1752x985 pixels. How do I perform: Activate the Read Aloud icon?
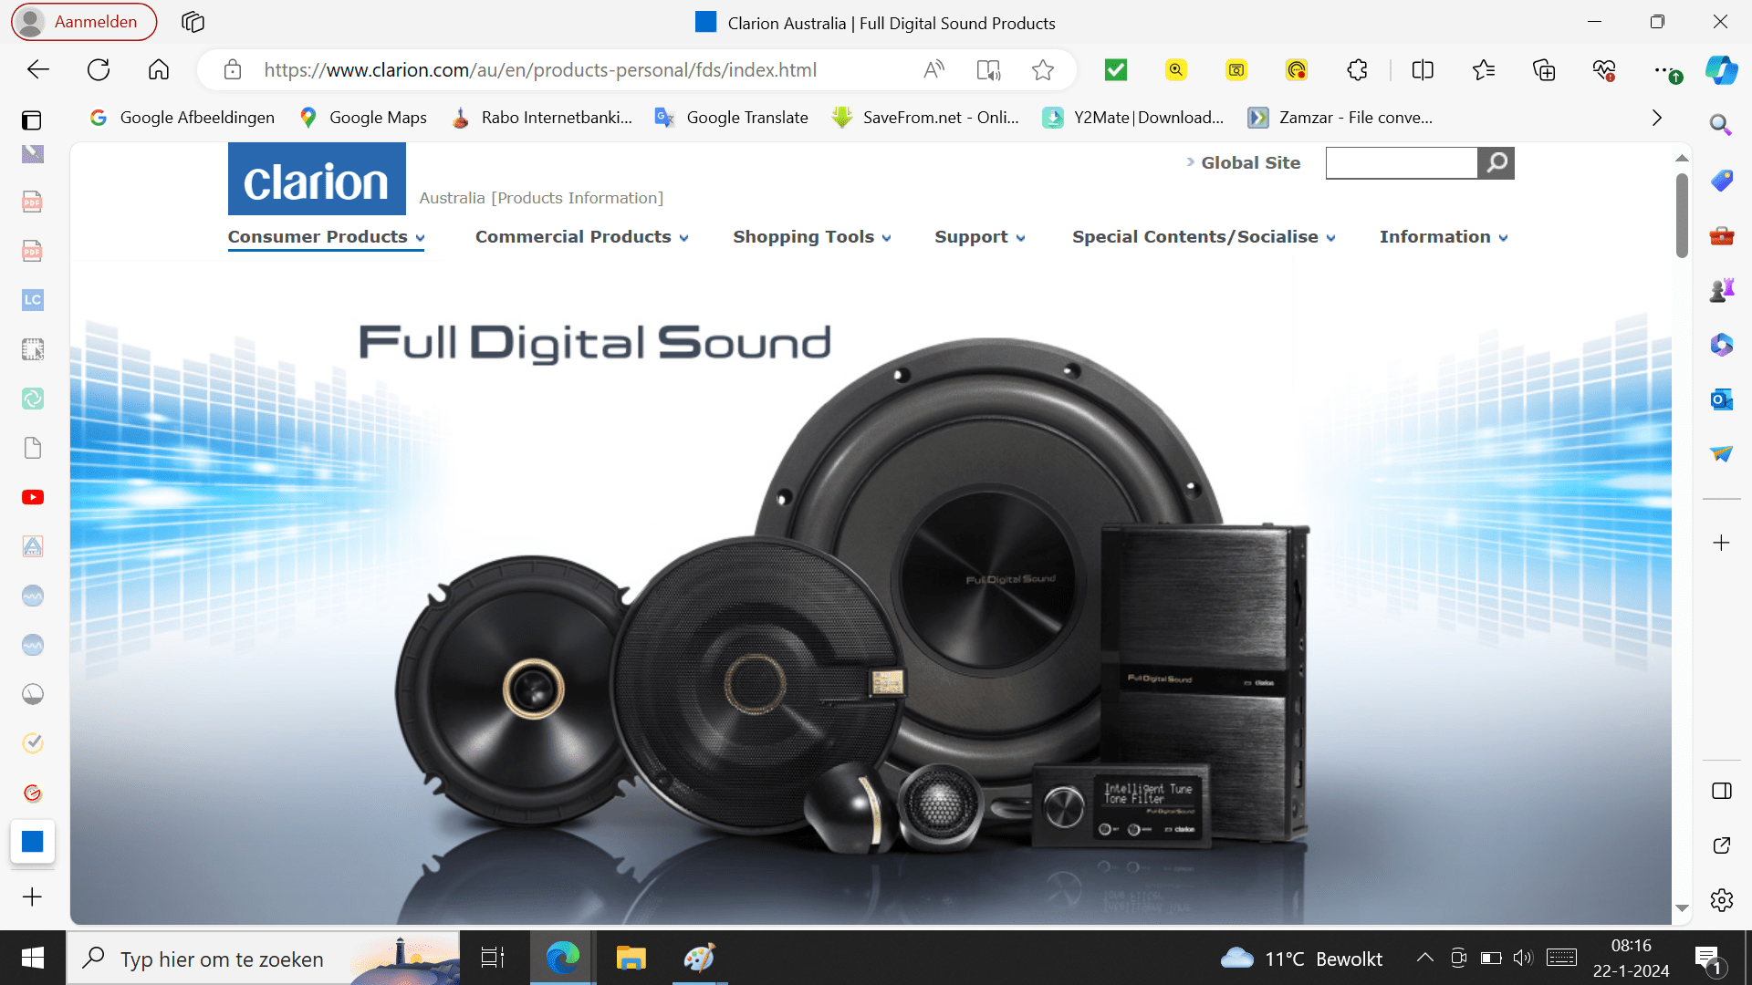(x=933, y=70)
